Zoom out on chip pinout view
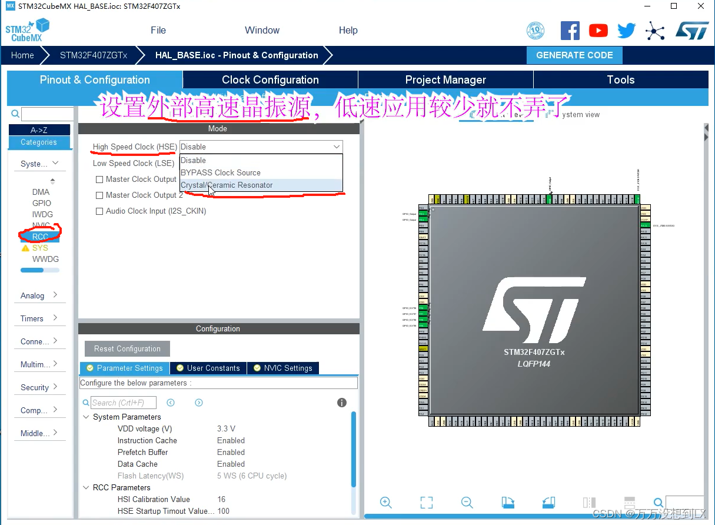The width and height of the screenshot is (715, 525). coord(467,502)
